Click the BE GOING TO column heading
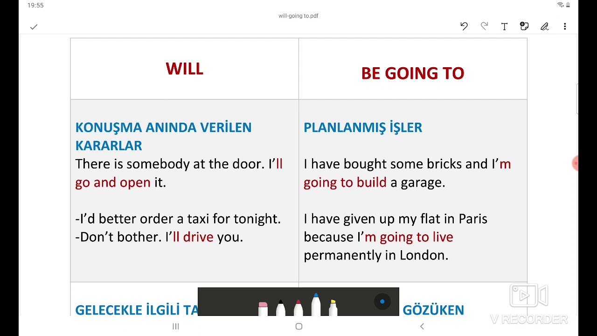Screen dimensions: 597x336 412,73
